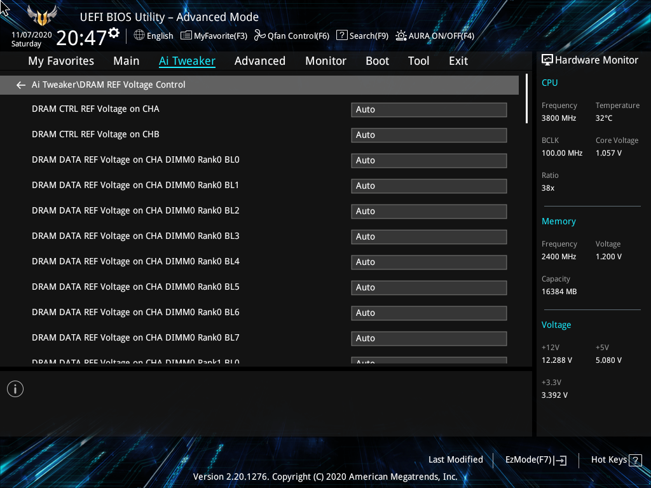This screenshot has width=651, height=488.
Task: Click the back arrow icon
Action: click(21, 85)
